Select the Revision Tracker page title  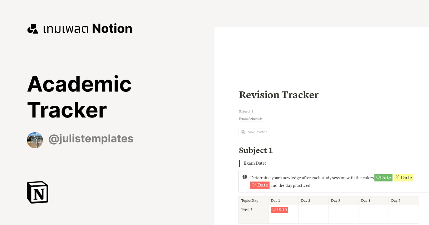point(278,95)
